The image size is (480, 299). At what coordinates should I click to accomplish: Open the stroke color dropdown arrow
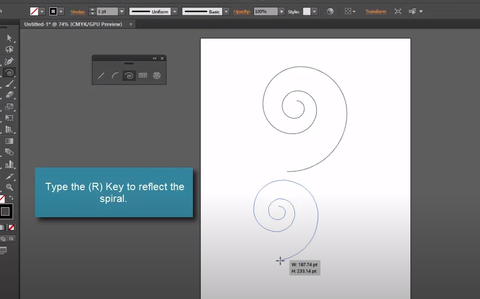tap(61, 12)
